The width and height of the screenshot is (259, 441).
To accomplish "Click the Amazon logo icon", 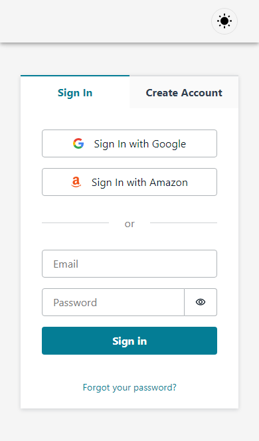I will coord(76,182).
